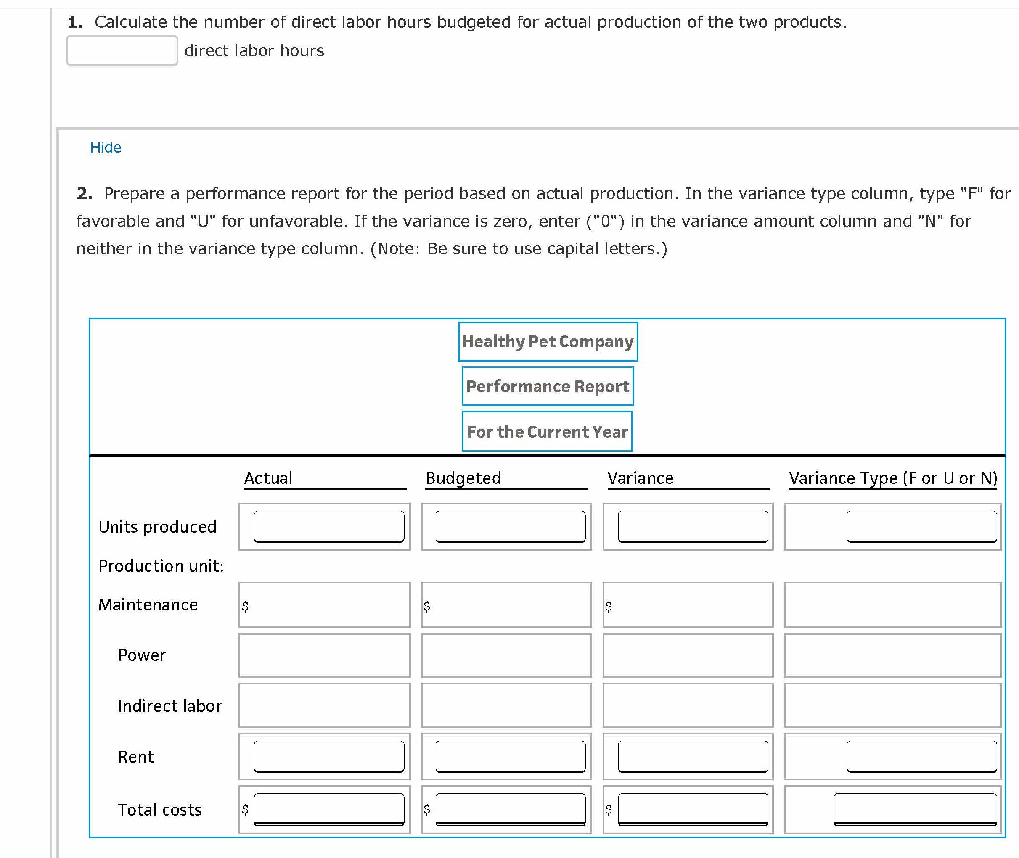Click Indirect labor Budgeted cell
Screen dimensions: 1019x858
pos(506,705)
